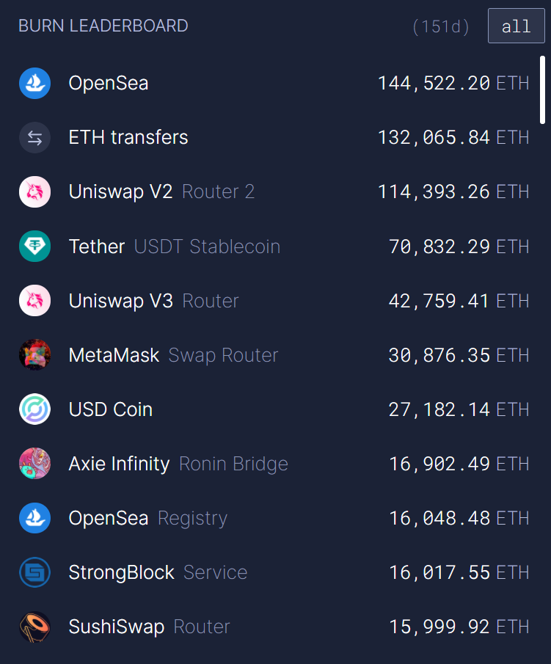The image size is (551, 664).
Task: Click the leaderboard vertical scrollbar thumb
Action: pos(542,90)
